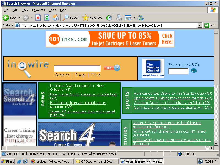Open the address bar dropdown

200,25
